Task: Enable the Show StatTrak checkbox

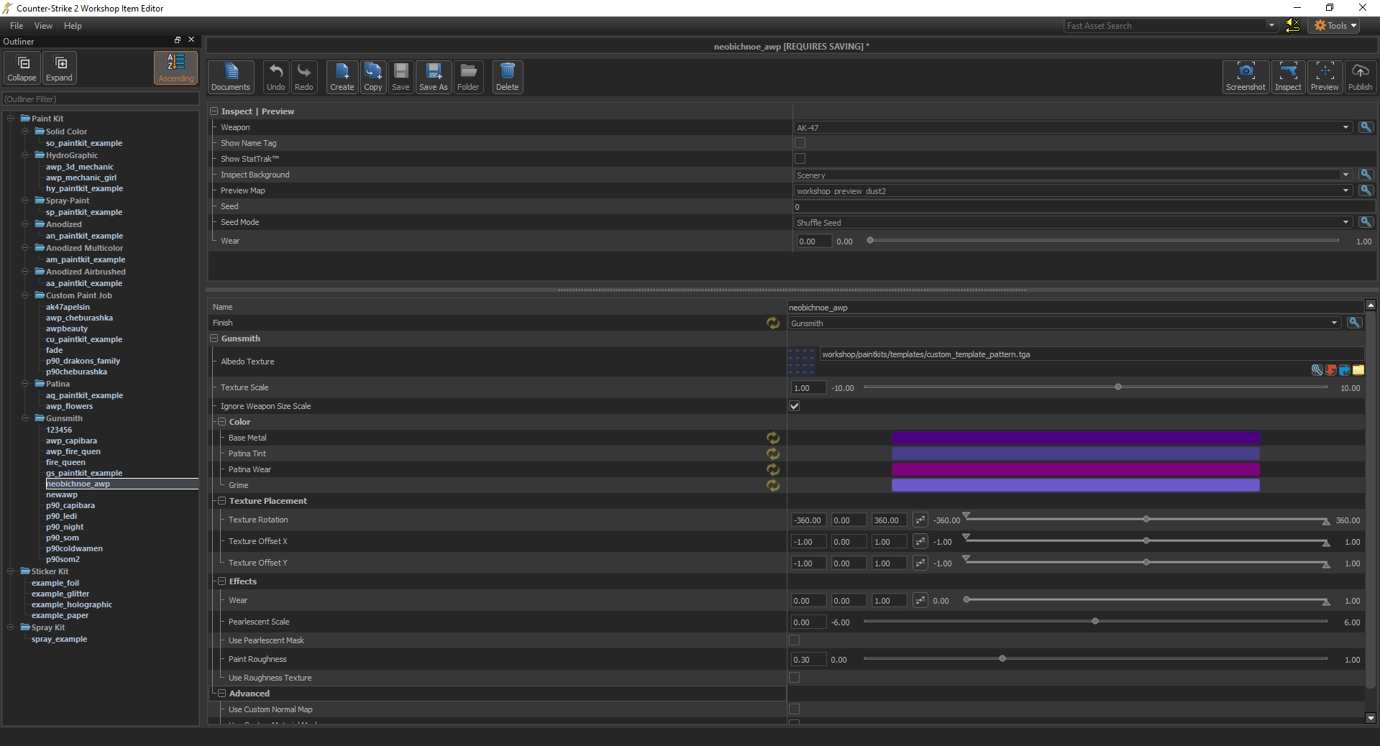Action: (x=800, y=159)
